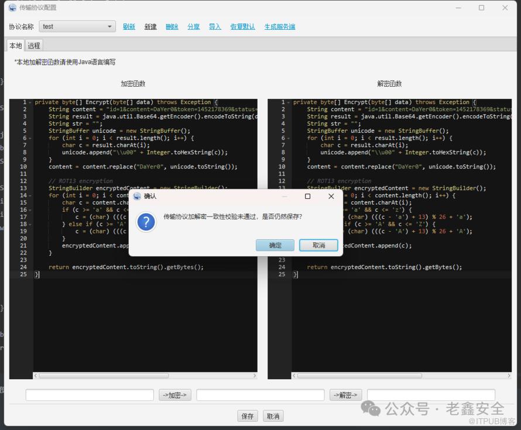Viewport: 521px width, 430px height.
Task: Open the 生成服务端 link
Action: (279, 27)
